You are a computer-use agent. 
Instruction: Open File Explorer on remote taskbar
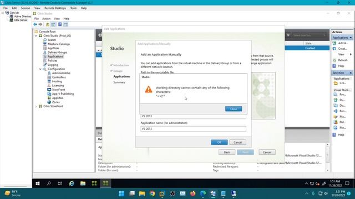(x=83, y=184)
